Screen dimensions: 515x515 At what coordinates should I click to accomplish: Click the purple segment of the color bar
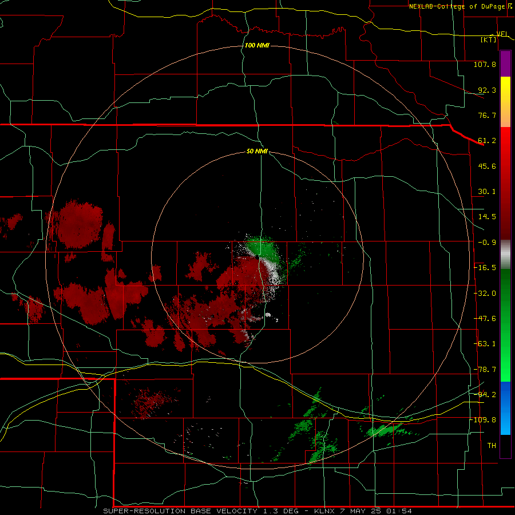(x=505, y=64)
